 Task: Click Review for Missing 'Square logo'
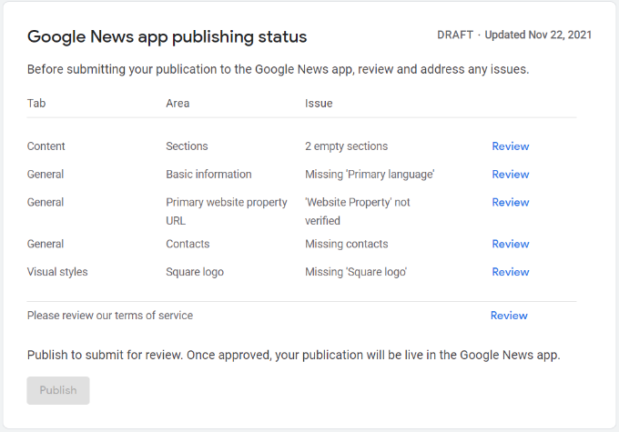(510, 272)
